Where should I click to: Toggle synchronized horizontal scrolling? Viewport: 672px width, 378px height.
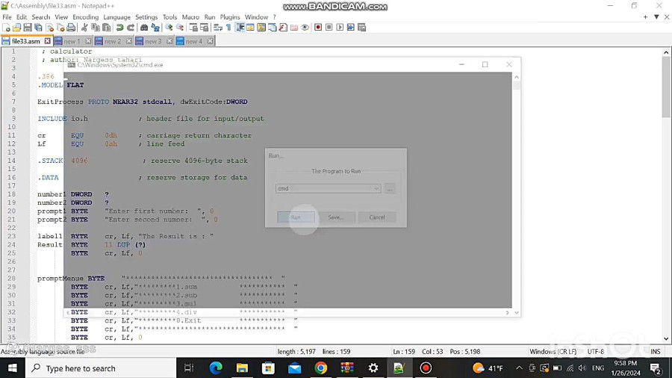tap(205, 28)
